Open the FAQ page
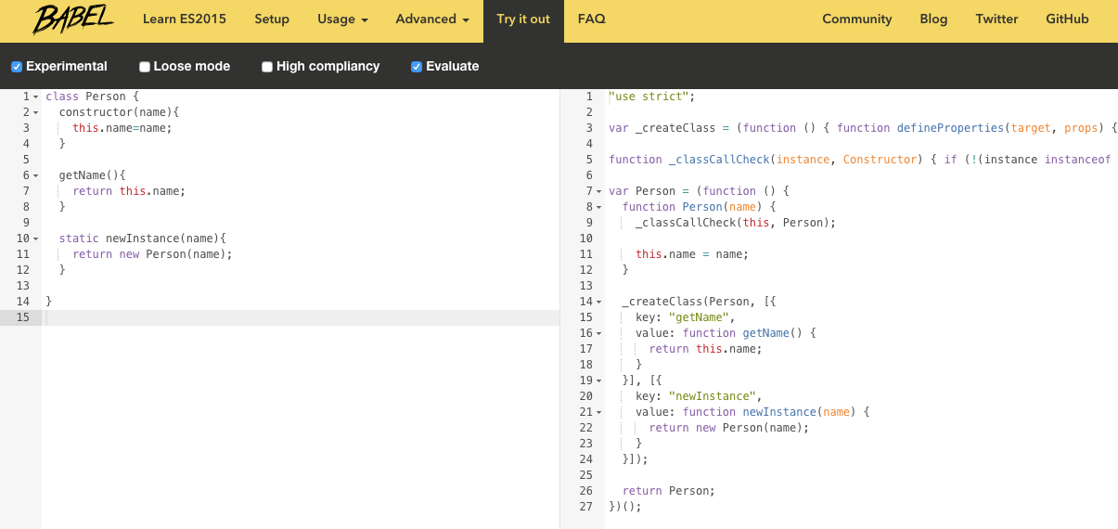The height and width of the screenshot is (529, 1118). tap(591, 19)
